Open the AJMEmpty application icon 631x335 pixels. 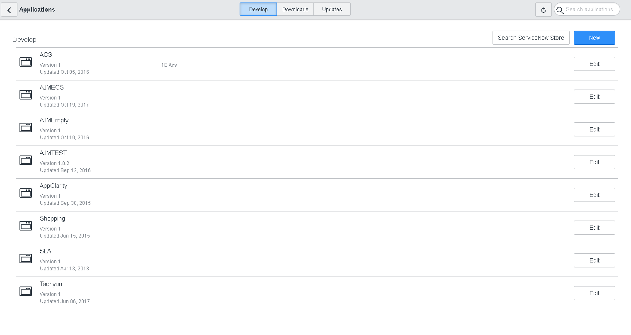point(26,127)
